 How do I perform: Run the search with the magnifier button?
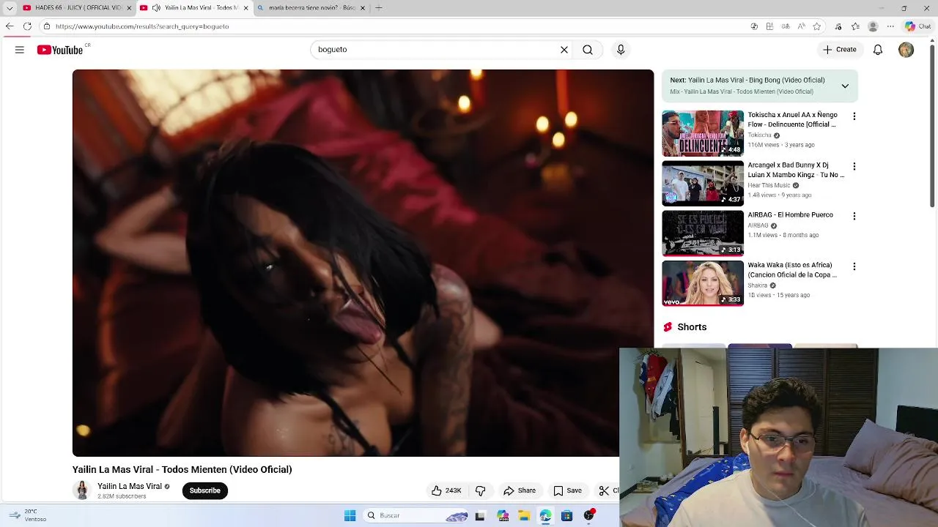pos(588,50)
